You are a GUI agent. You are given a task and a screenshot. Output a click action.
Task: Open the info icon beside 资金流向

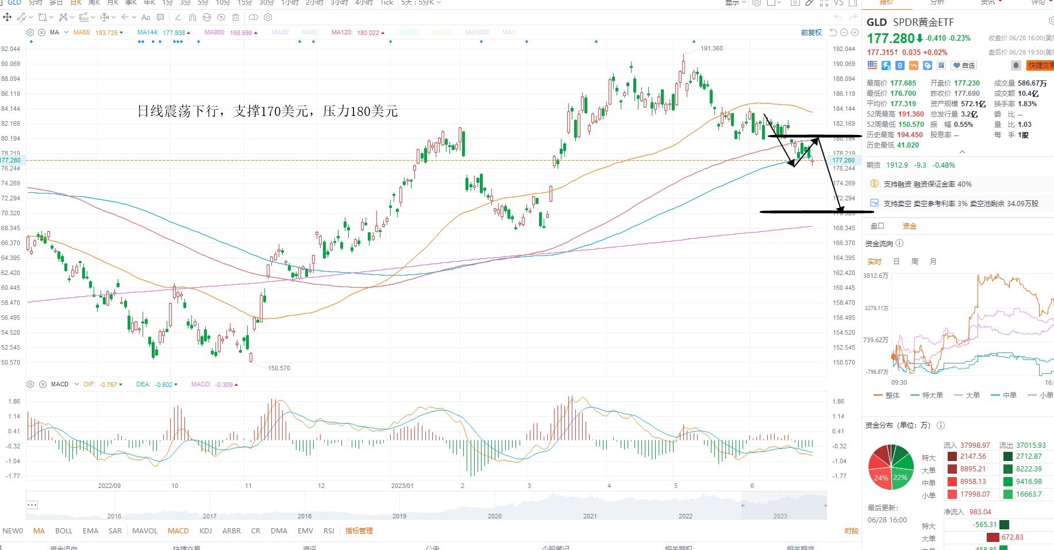click(x=900, y=243)
